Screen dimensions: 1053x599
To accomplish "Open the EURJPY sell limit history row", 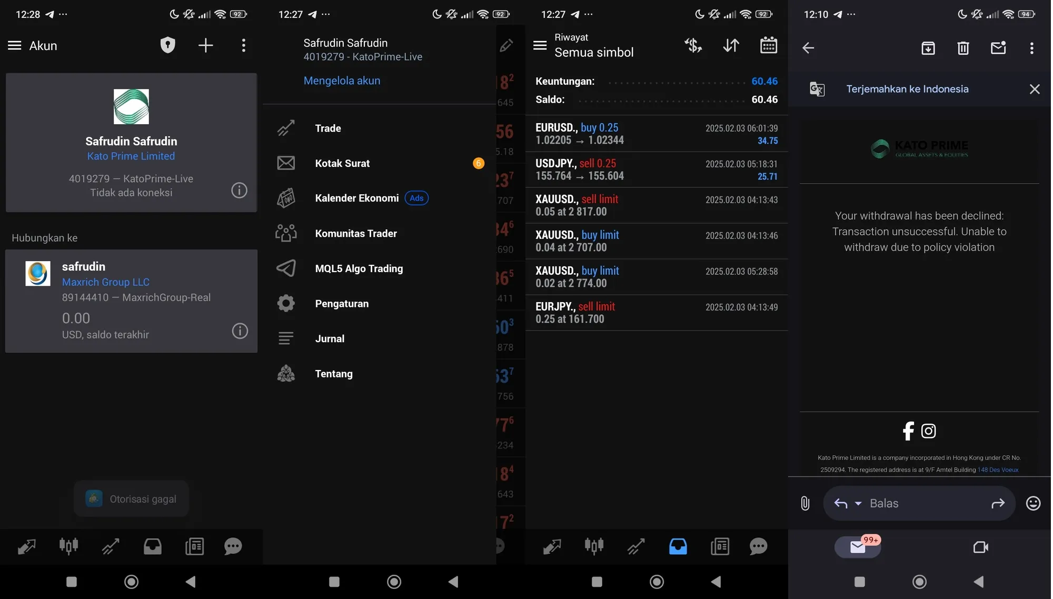I will click(657, 313).
